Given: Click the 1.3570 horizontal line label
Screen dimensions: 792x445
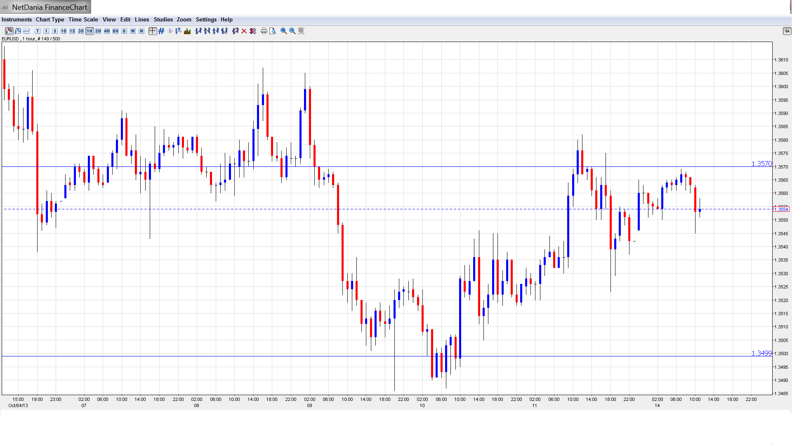Looking at the screenshot, I should click(x=761, y=164).
